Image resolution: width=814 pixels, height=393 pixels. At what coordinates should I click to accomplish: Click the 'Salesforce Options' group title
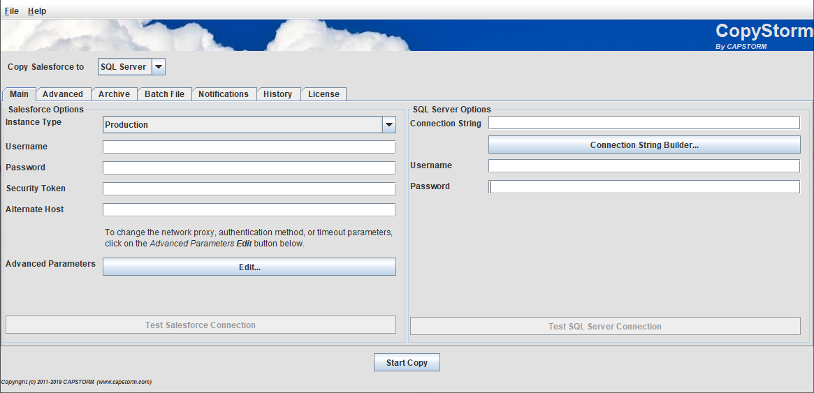(45, 110)
